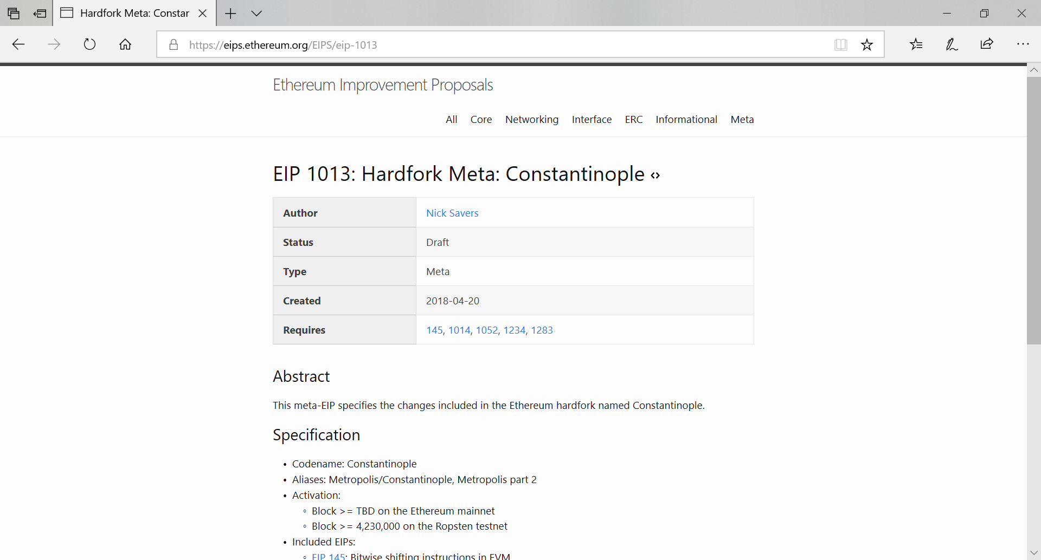Set these tabs aside

click(40, 13)
